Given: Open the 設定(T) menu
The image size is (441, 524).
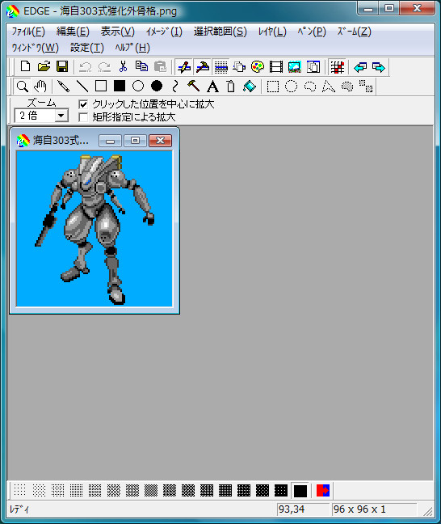Looking at the screenshot, I should coord(87,48).
